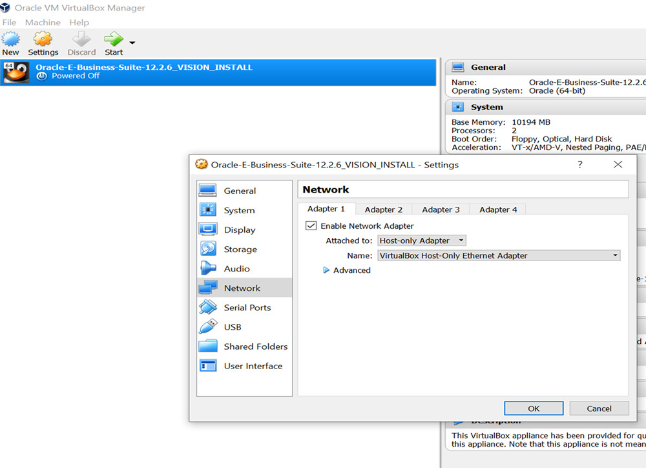This screenshot has width=646, height=468.
Task: Click the green Start arrow icon
Action: [x=114, y=39]
